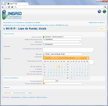Viewport: 108px width, 106px height.
Task: Click the browser wrench settings icon
Action: (x=105, y=7)
